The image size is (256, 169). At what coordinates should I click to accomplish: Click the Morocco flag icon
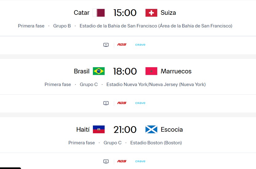tap(151, 71)
